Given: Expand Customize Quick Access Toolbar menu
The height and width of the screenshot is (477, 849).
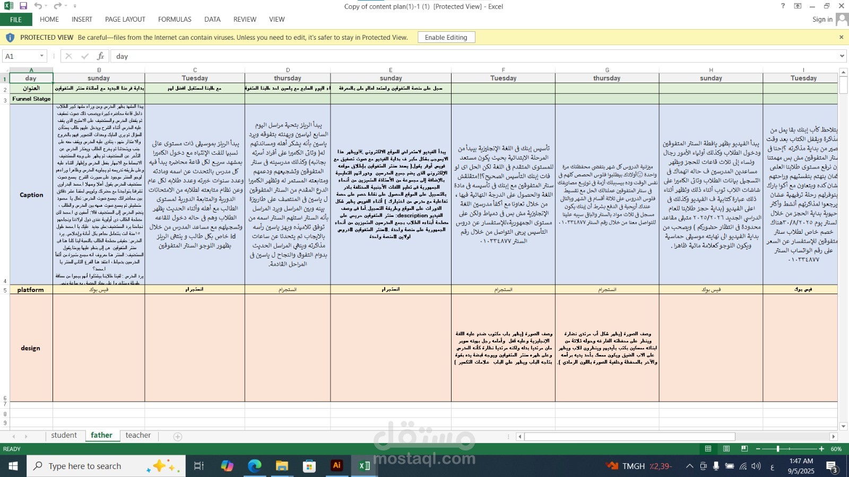Looking at the screenshot, I should [75, 6].
